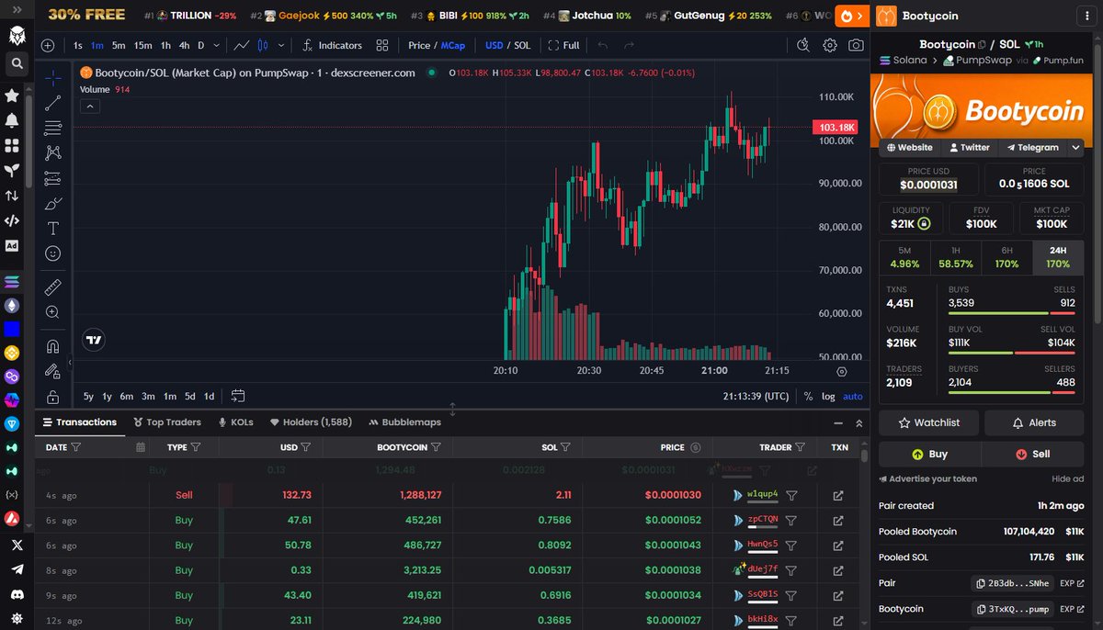Screen dimensions: 1103x630
Task: Open the timeframe dropdown arrow after D
Action: tap(216, 45)
